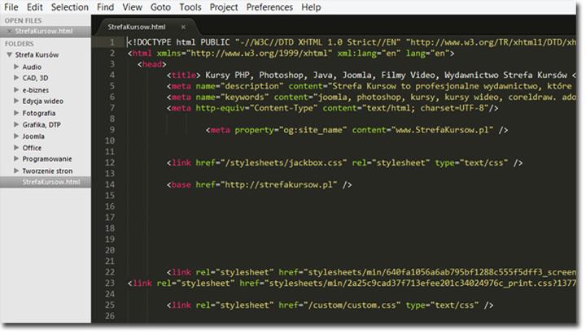Select StrefaKursow.html under Open Files
Viewport: 586px width, 333px height.
44,31
